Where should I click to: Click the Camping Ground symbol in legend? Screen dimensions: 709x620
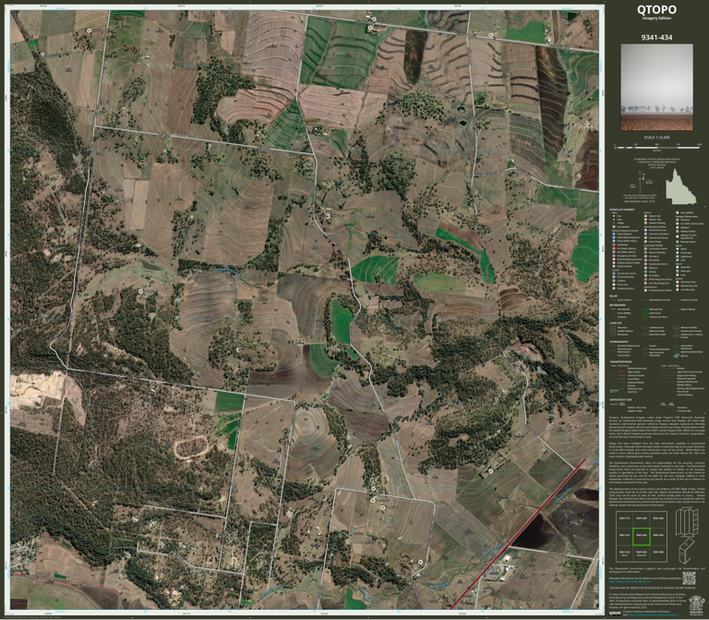pos(614,288)
